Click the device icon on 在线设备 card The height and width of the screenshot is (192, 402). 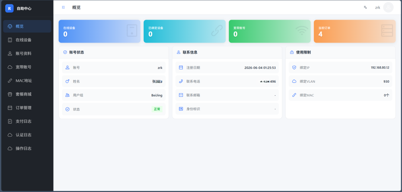[x=132, y=31]
